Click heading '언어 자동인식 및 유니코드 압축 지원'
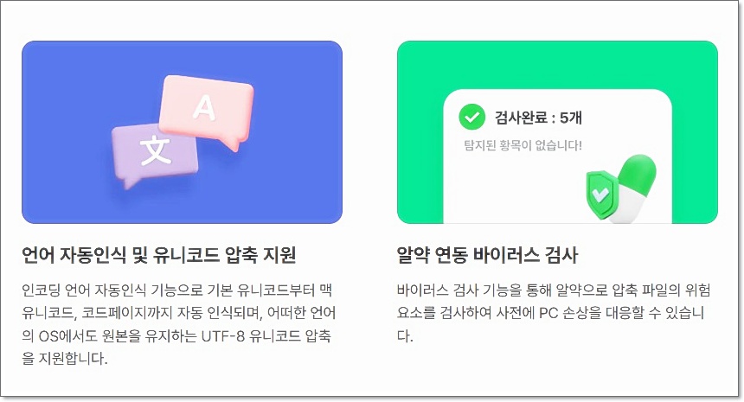The image size is (744, 402). 159,254
